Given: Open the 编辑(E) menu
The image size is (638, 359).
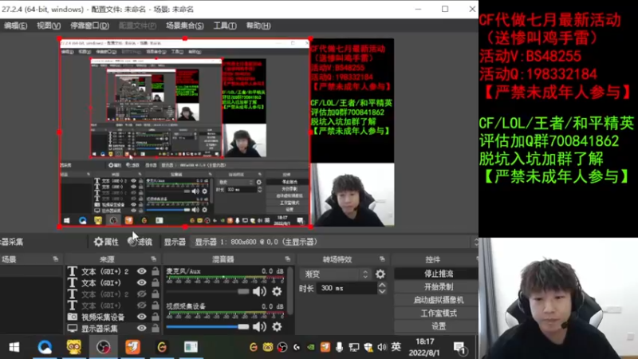Looking at the screenshot, I should click(x=15, y=26).
